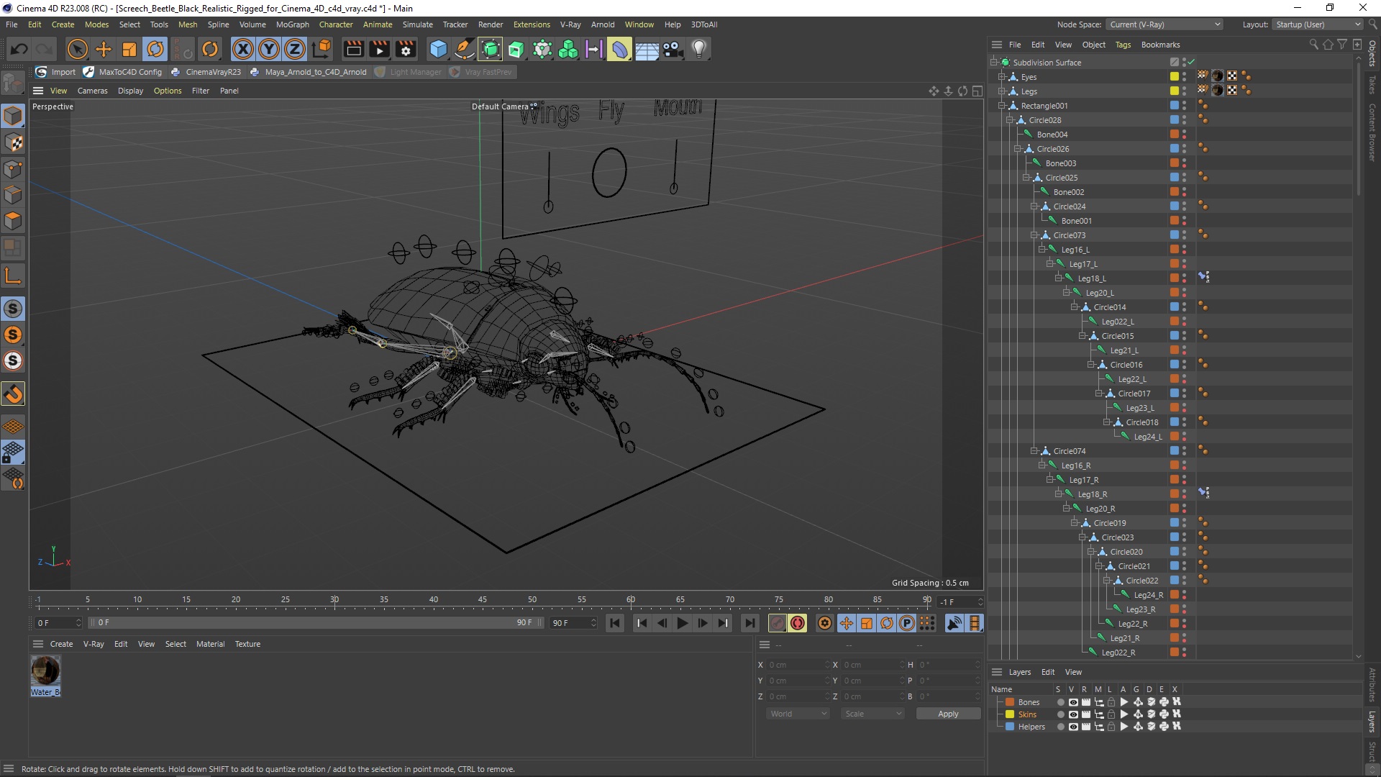
Task: Open the Node Space dropdown
Action: coord(1164,24)
